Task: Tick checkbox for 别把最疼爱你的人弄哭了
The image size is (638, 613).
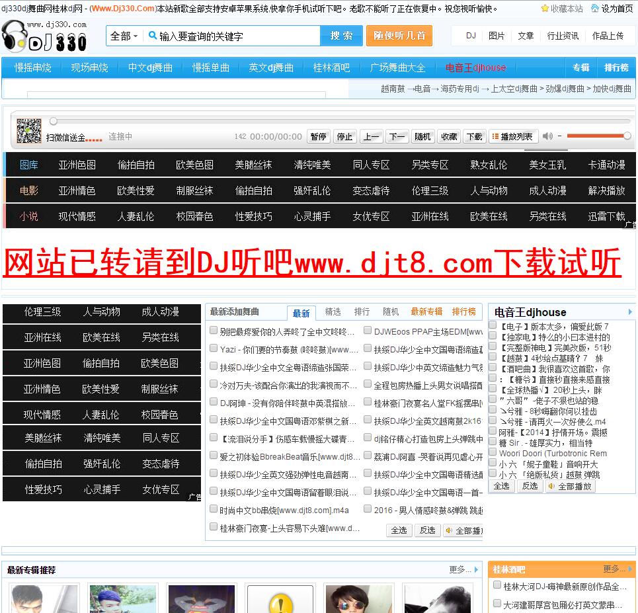Action: [213, 330]
